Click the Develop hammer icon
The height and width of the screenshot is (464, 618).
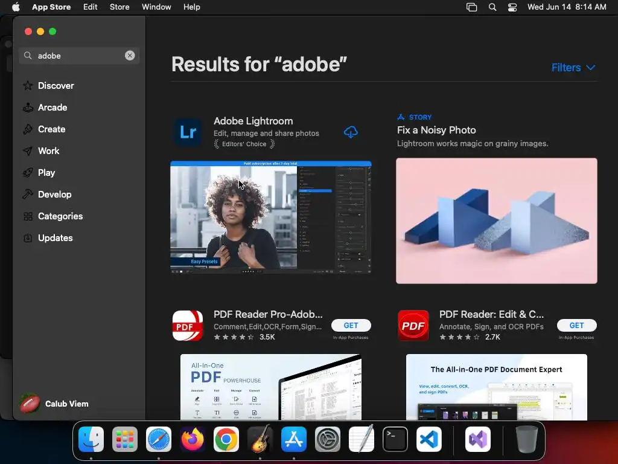coord(28,194)
